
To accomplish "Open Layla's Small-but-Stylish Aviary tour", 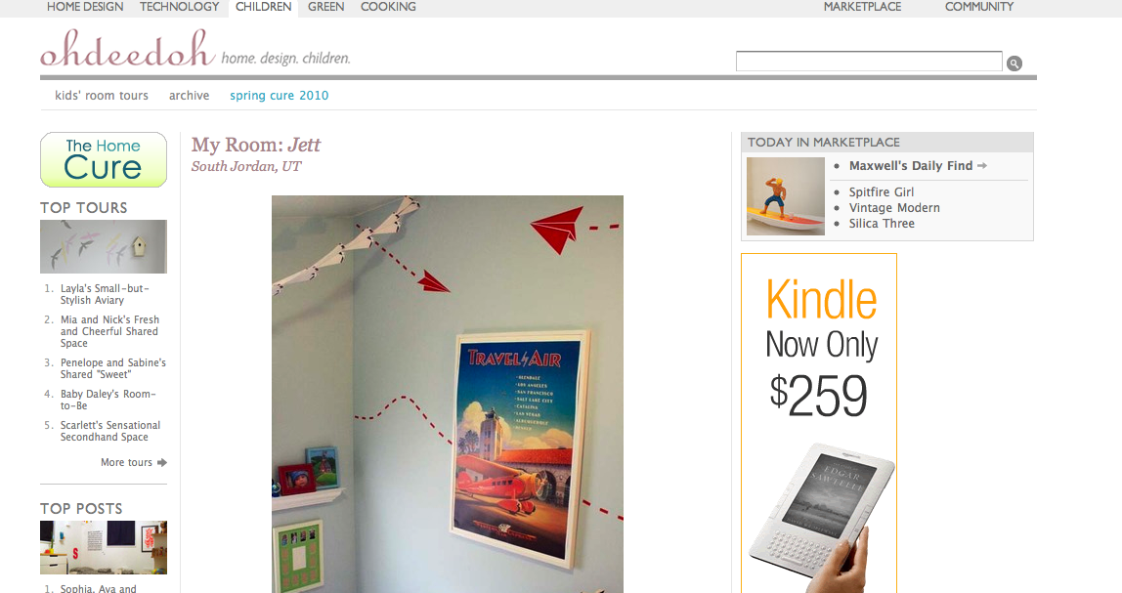I will tap(105, 294).
